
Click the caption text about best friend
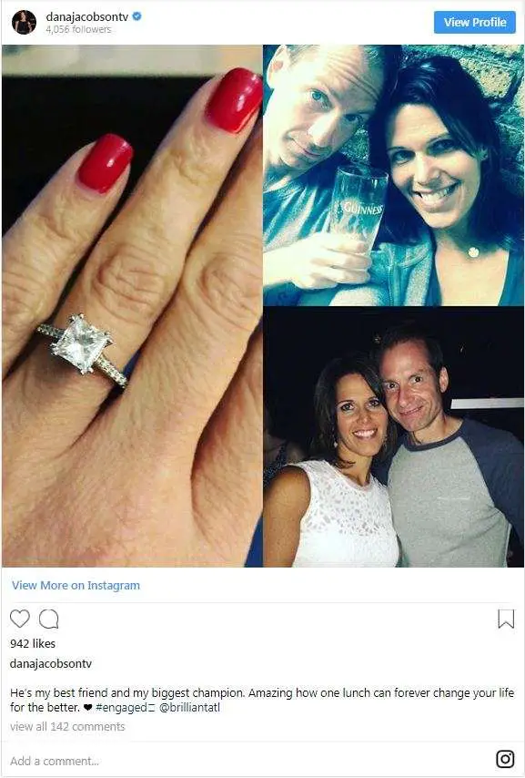point(262,700)
